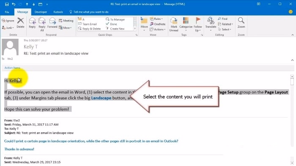This screenshot has height=166, width=296.
Task: Delete the message
Action: point(20,23)
